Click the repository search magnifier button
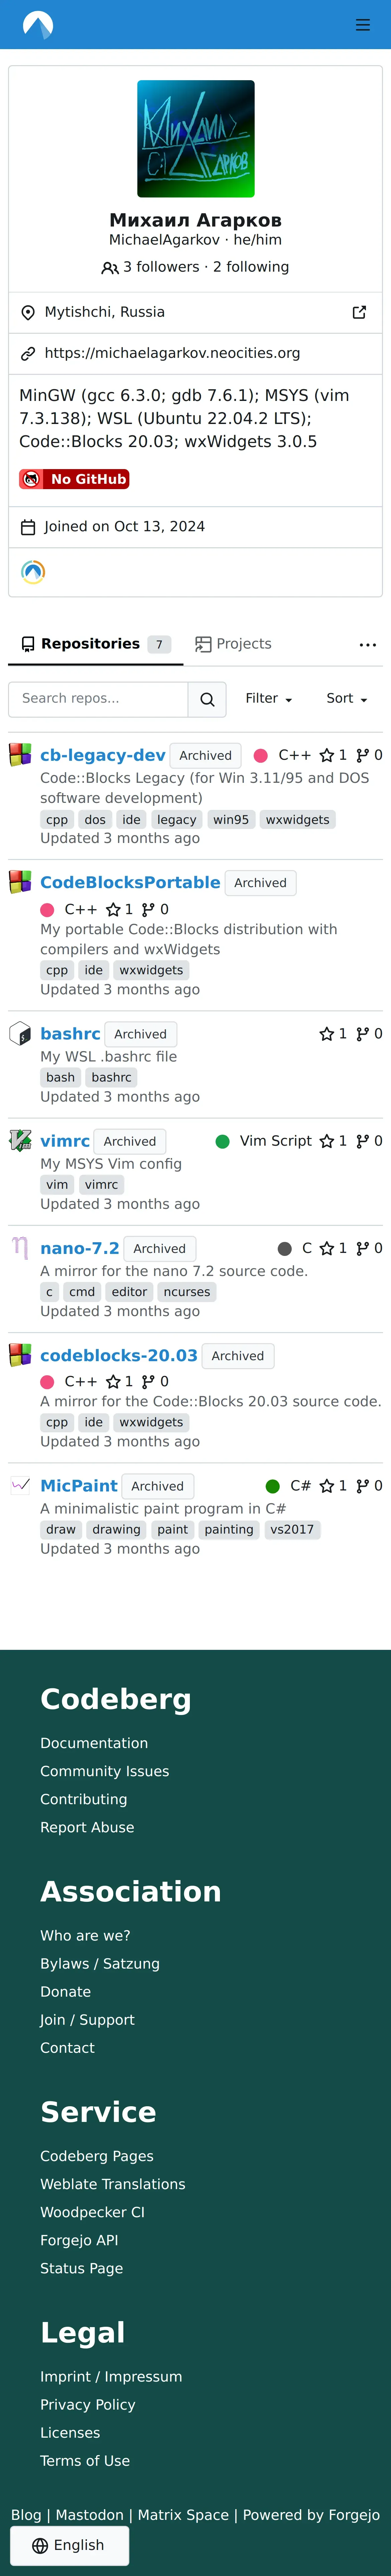 click(207, 699)
